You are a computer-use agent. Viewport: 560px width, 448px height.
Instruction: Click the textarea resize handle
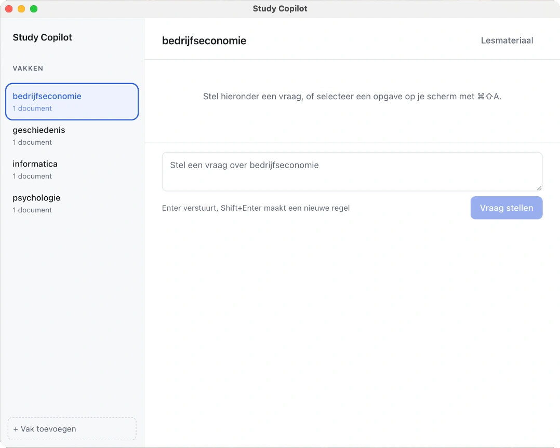pos(539,188)
